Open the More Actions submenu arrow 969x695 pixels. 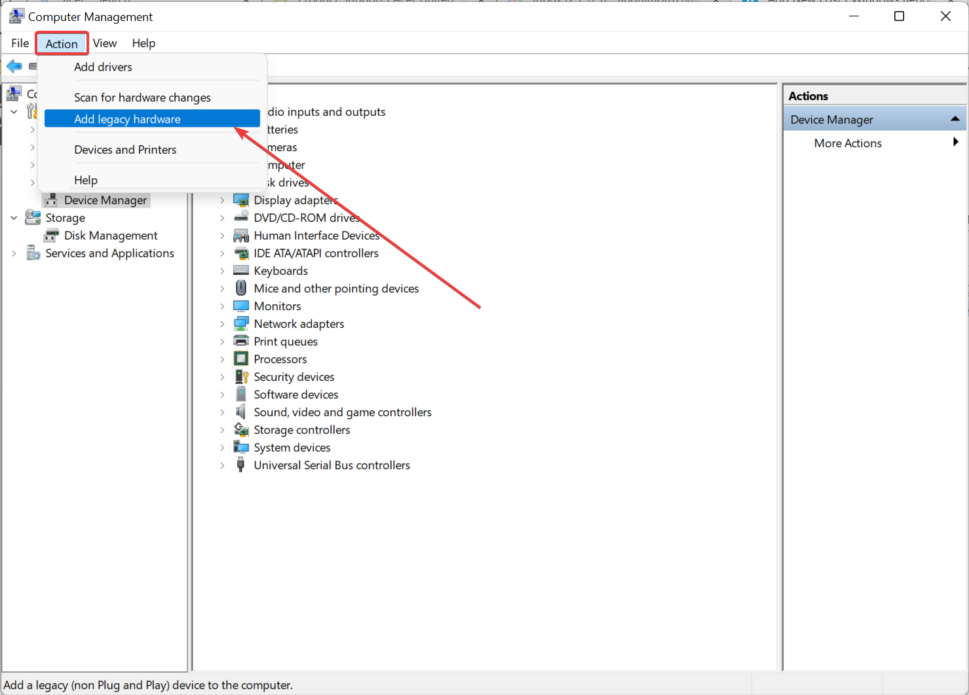956,142
